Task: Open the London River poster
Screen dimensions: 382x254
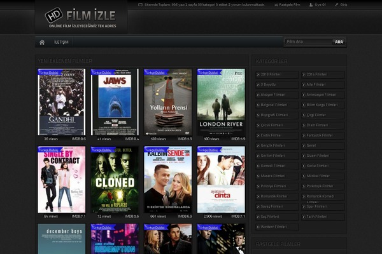Action: [221, 102]
